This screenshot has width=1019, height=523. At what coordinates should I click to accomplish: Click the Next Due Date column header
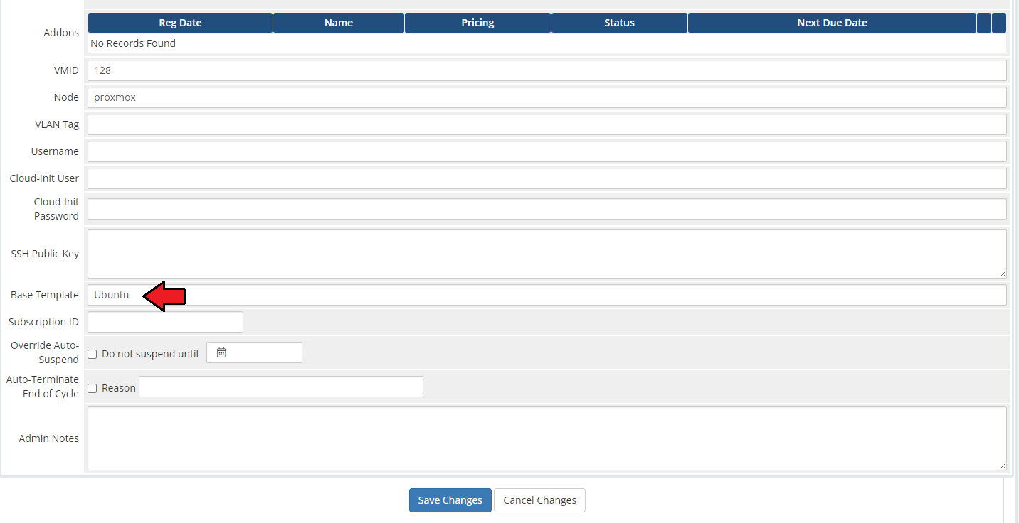click(832, 23)
